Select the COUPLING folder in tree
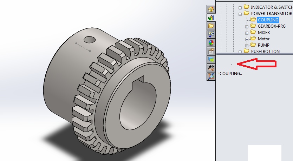This screenshot has height=161, width=293. tap(268, 20)
